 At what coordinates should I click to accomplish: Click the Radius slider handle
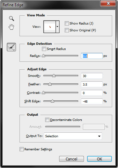(44, 56)
